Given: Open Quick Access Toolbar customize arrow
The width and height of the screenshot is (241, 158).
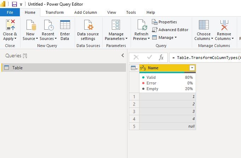Looking at the screenshot, I should tap(21, 5).
